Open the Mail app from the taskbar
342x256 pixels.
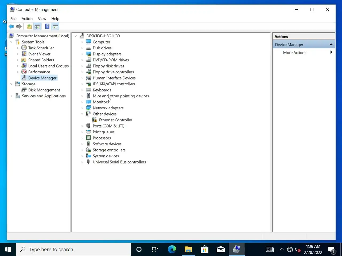(220, 249)
